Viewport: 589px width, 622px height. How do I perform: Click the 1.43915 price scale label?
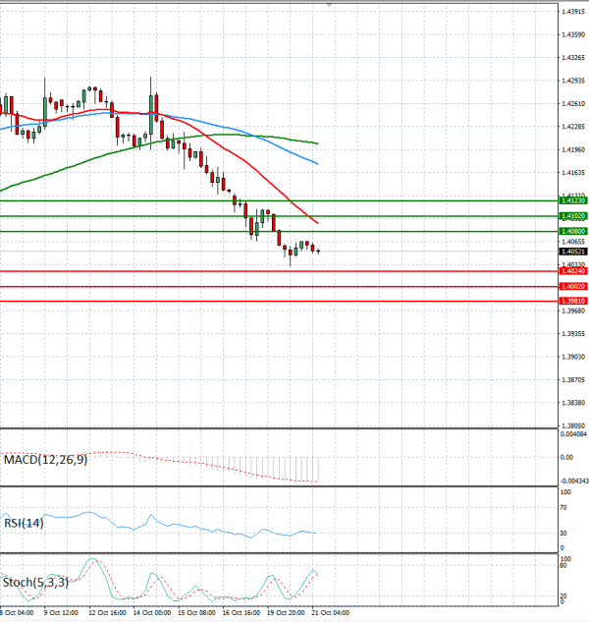point(573,12)
